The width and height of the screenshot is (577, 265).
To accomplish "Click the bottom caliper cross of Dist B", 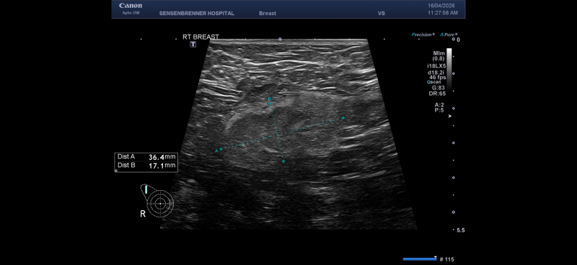I will [x=283, y=161].
